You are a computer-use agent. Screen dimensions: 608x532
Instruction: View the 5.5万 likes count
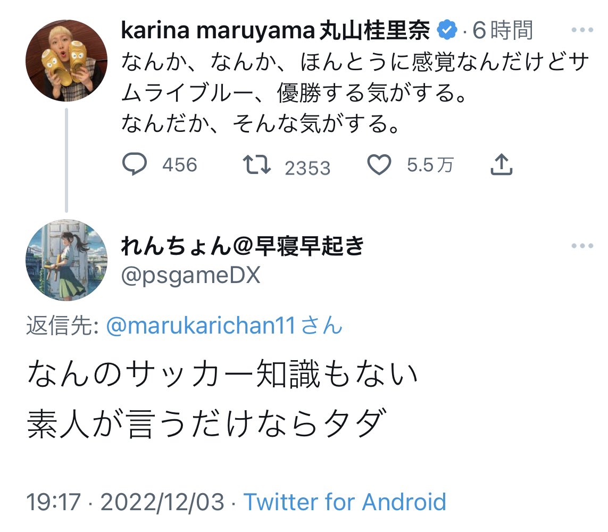point(430,165)
